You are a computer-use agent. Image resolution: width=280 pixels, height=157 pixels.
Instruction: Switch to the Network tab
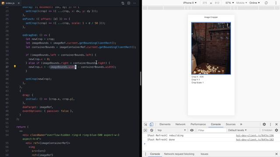click(180, 124)
